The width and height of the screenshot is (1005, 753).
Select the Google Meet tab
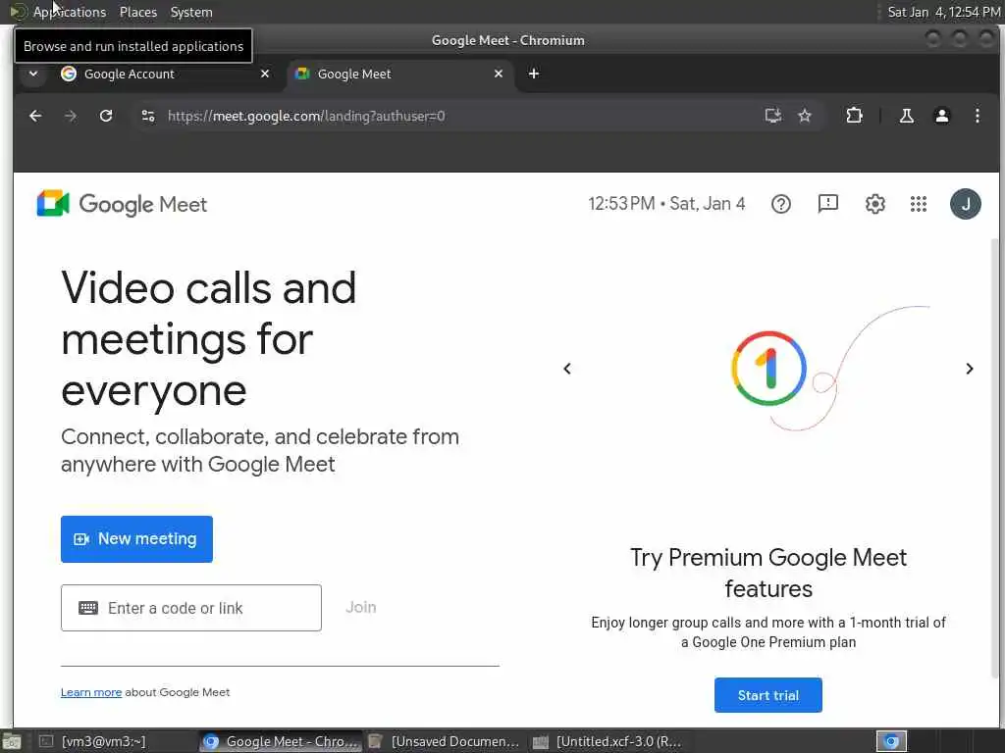398,74
